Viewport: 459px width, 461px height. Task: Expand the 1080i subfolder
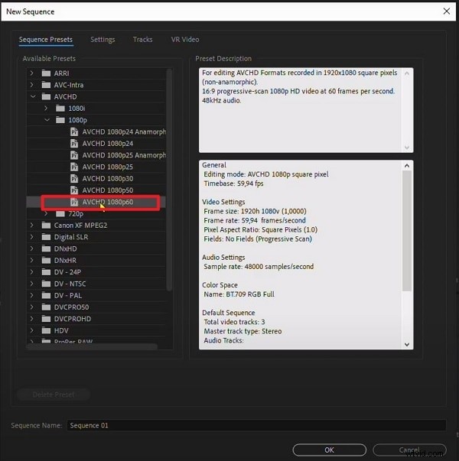(46, 109)
